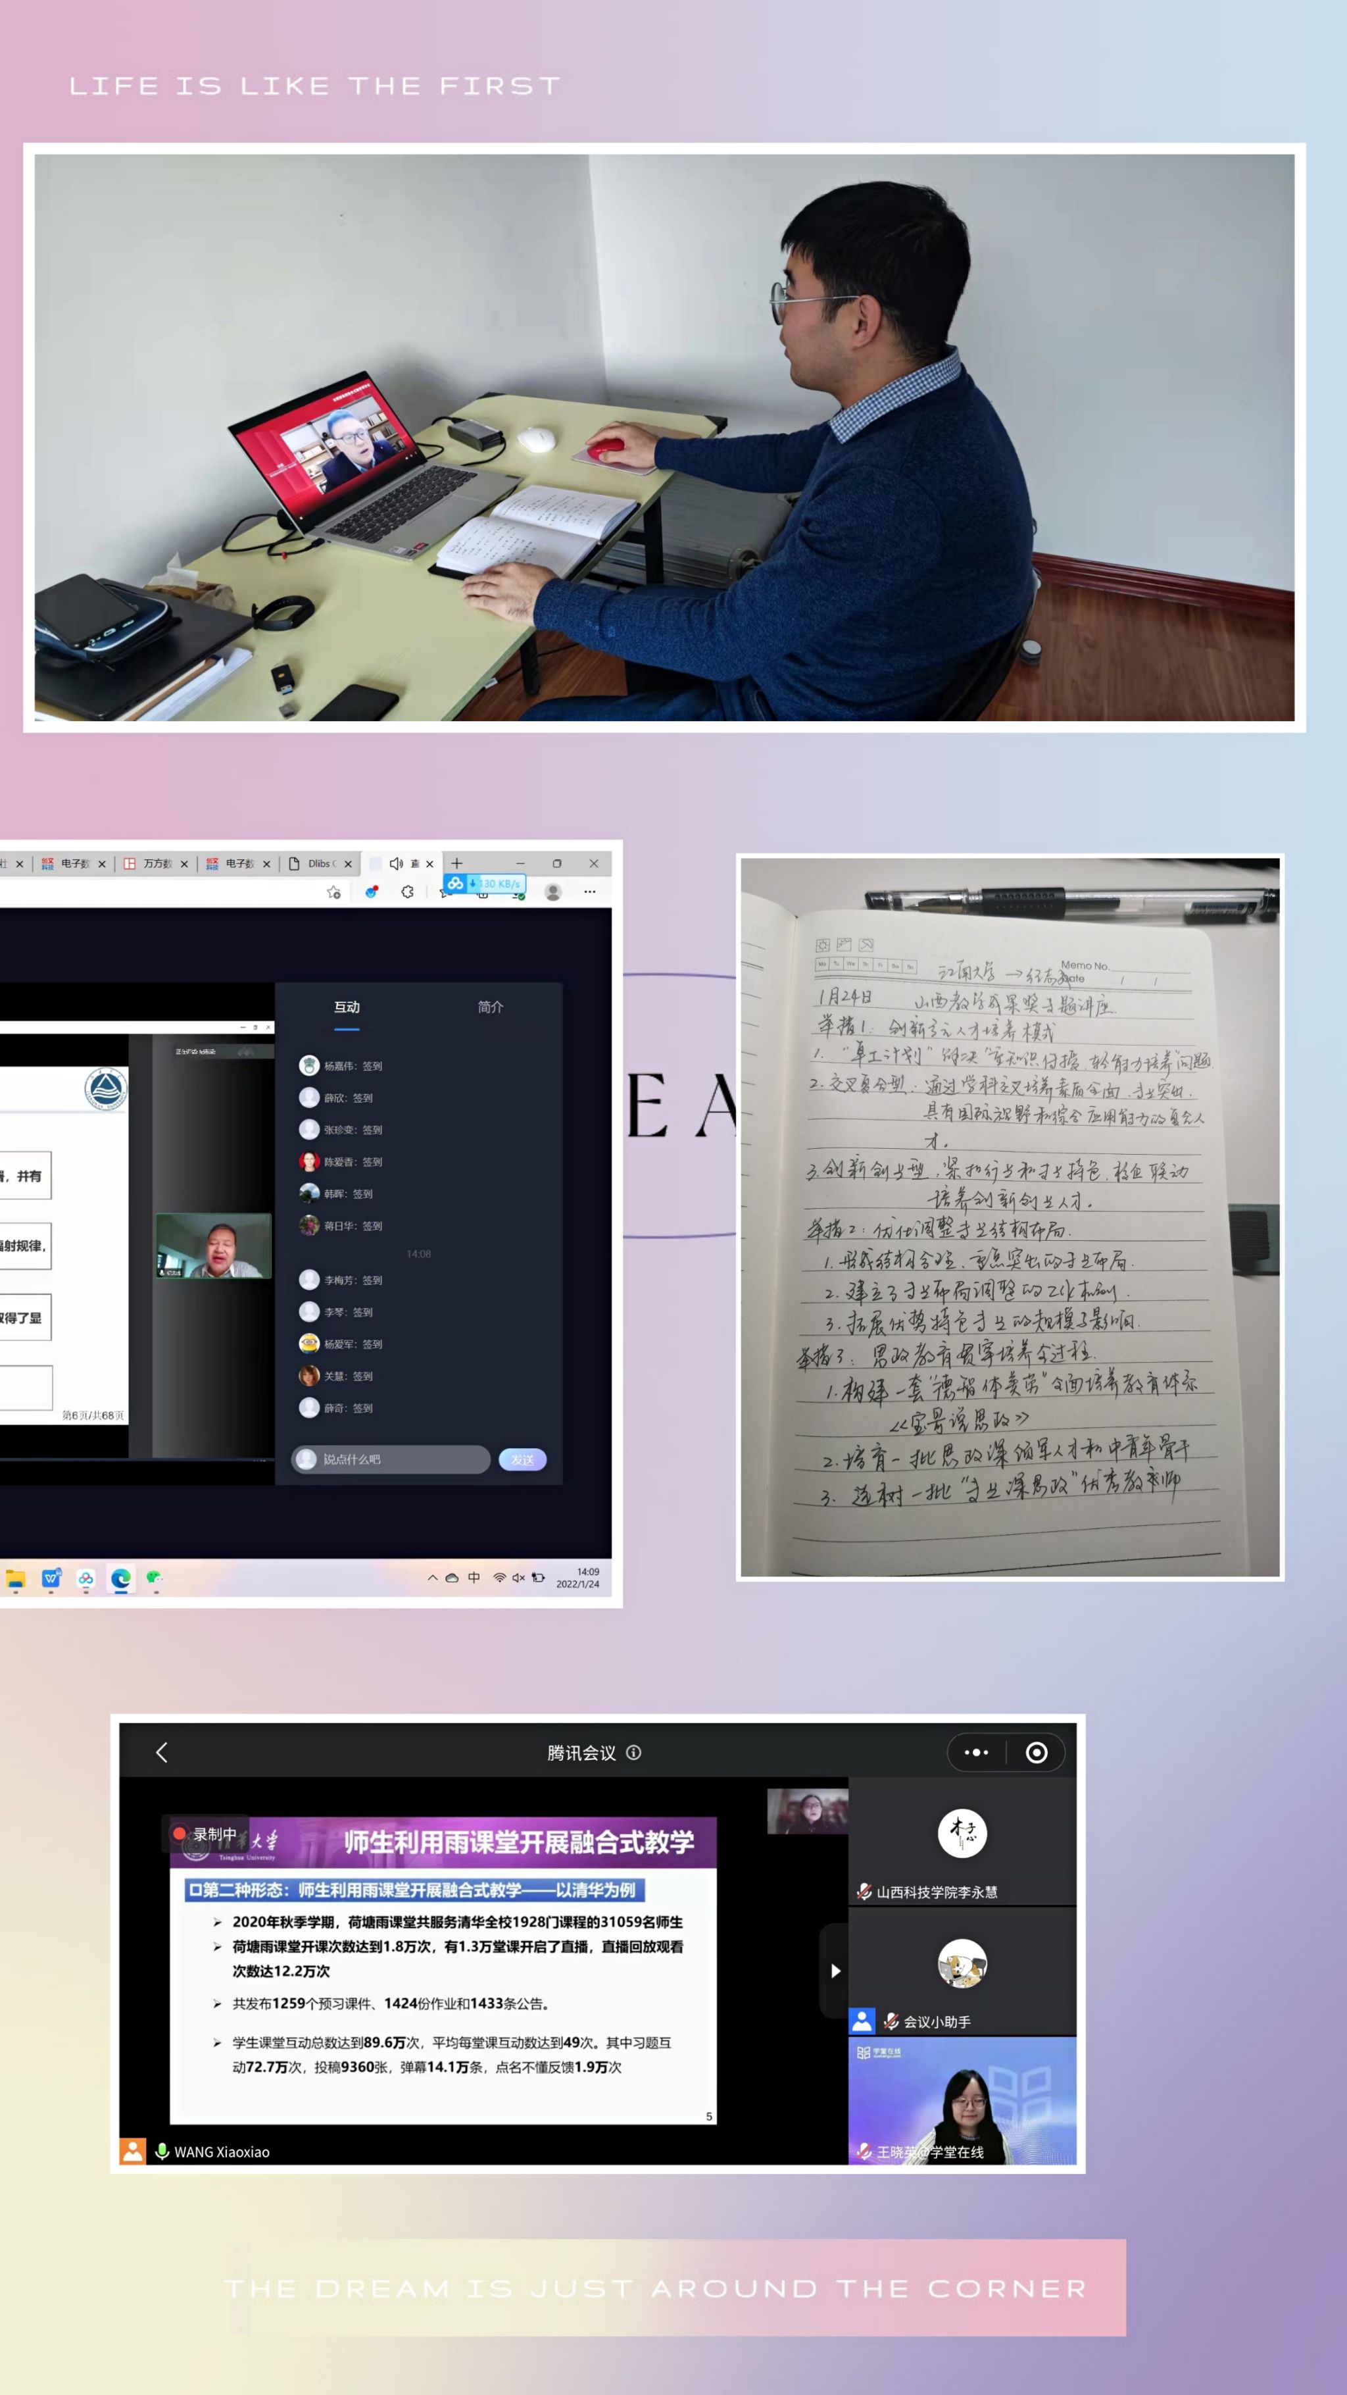Click the Edge browser taskbar icon
The image size is (1347, 2395).
tap(120, 1578)
